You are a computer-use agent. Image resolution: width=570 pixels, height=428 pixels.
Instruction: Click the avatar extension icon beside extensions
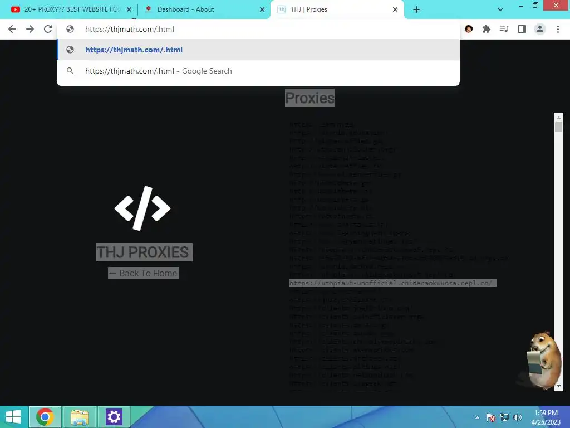point(469,29)
